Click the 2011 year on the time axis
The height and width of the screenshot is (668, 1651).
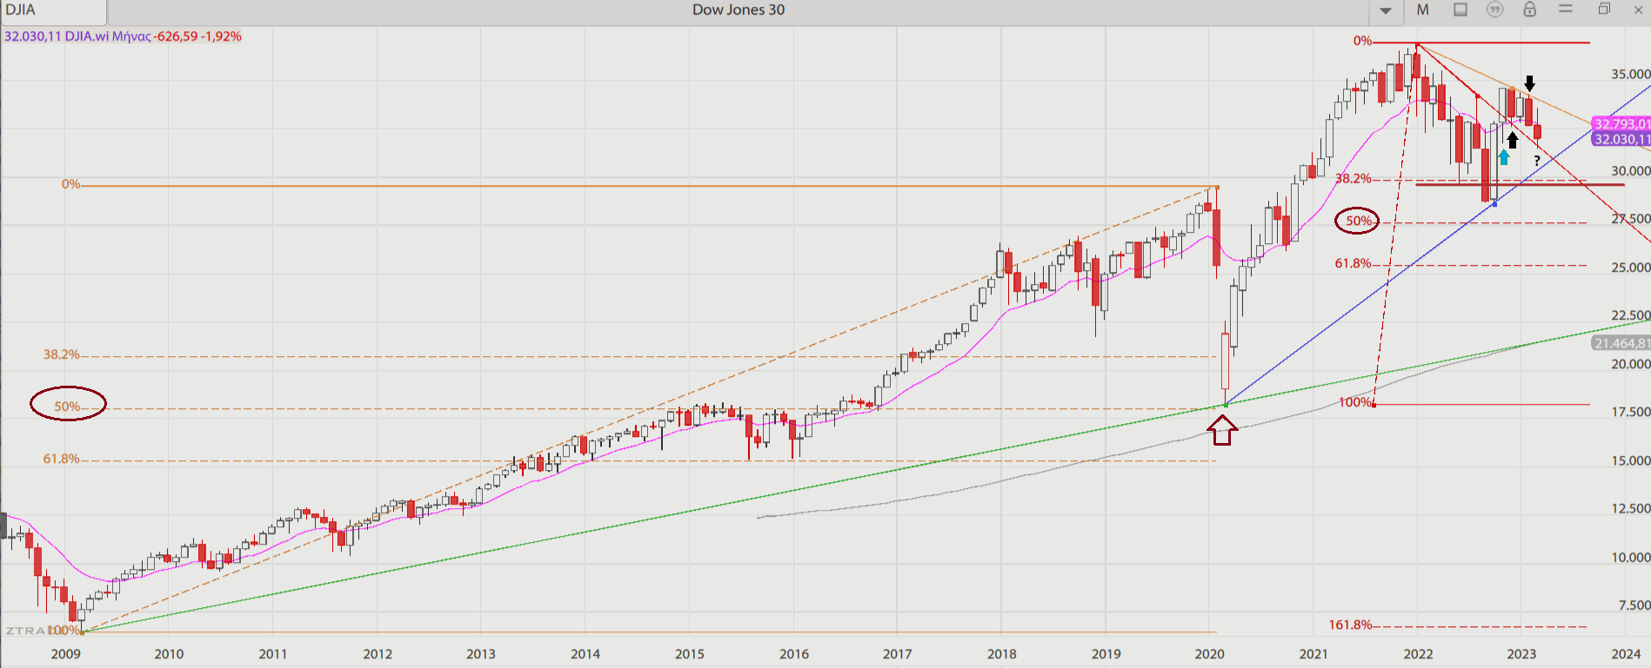coord(272,654)
